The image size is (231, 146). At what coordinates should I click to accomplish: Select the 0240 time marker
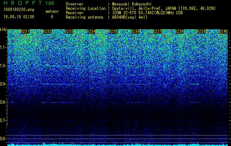[x=223, y=31]
